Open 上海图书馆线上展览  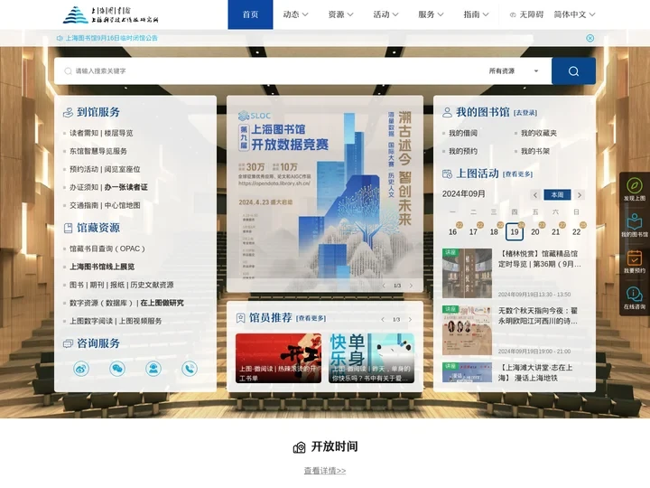coord(102,267)
